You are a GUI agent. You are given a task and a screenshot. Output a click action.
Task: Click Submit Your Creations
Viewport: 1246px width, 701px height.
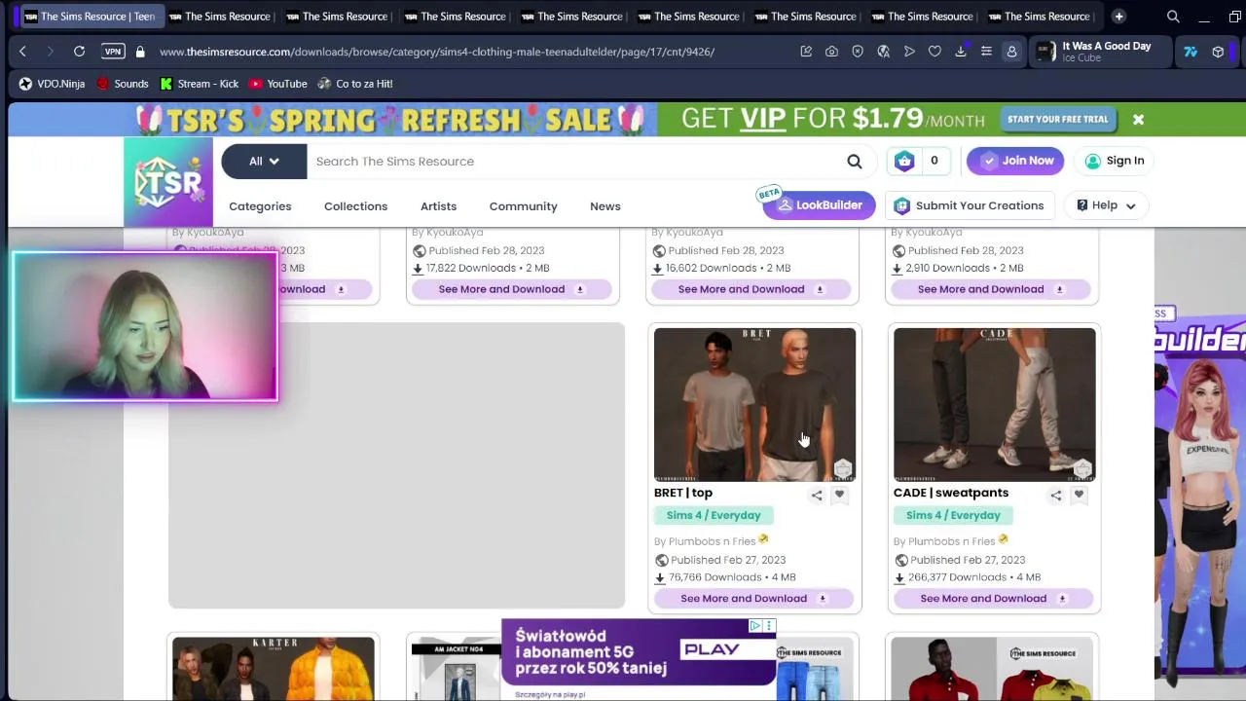click(x=969, y=205)
